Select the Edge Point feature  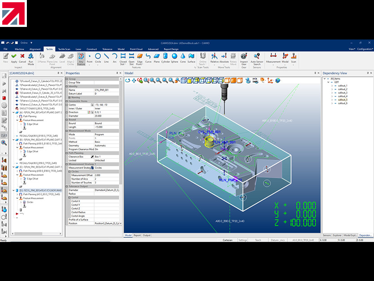pos(140,59)
